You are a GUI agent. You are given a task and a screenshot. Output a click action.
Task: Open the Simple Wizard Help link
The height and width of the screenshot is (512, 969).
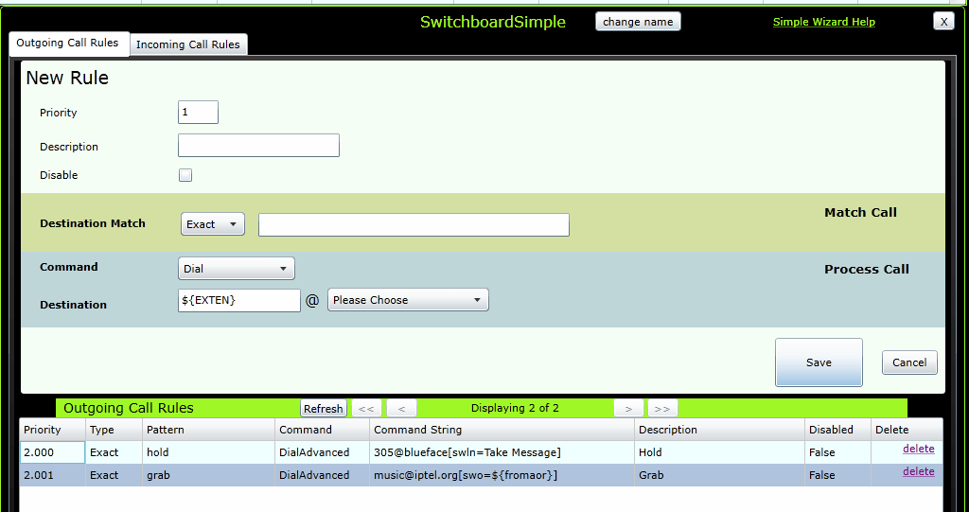(824, 22)
